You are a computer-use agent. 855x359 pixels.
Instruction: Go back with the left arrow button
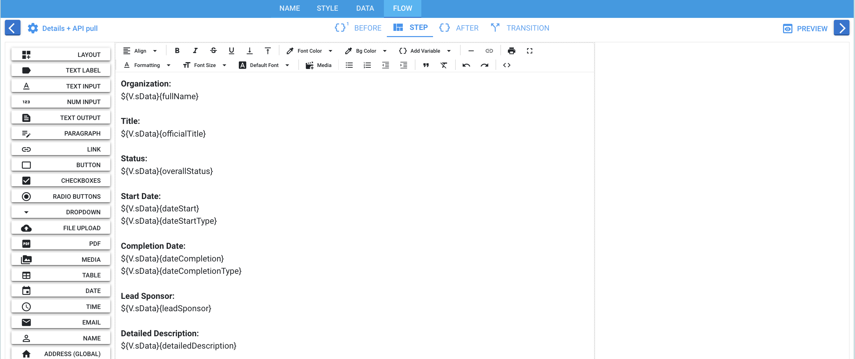13,28
